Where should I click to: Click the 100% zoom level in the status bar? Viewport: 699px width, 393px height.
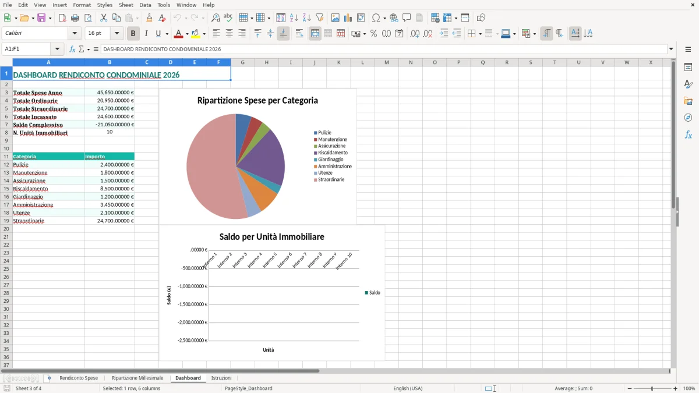point(689,388)
